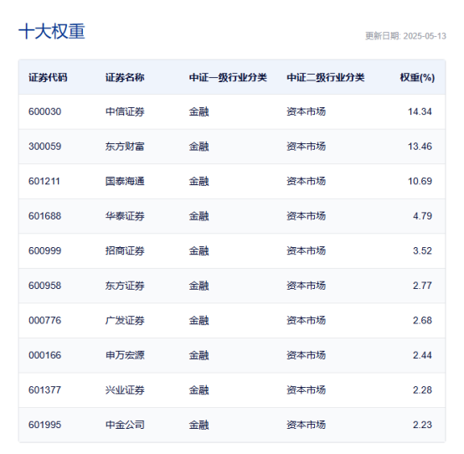Viewport: 464px width, 454px height.
Task: Click the 中证二级行业分类 column header
Action: point(326,78)
